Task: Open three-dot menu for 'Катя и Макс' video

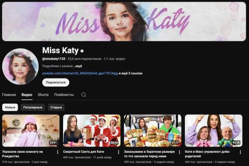Action: (x=240, y=152)
